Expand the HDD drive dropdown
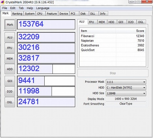The image size is (153, 138). point(126,88)
